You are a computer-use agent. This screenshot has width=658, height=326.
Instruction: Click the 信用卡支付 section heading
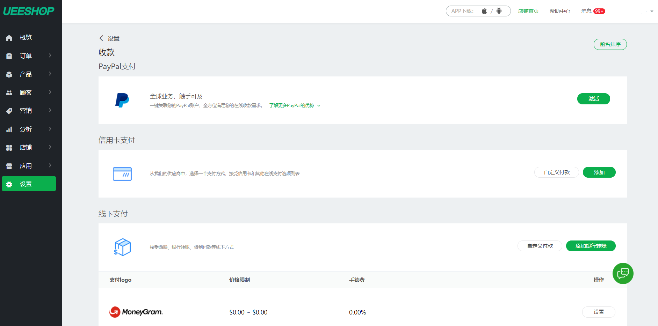[117, 140]
